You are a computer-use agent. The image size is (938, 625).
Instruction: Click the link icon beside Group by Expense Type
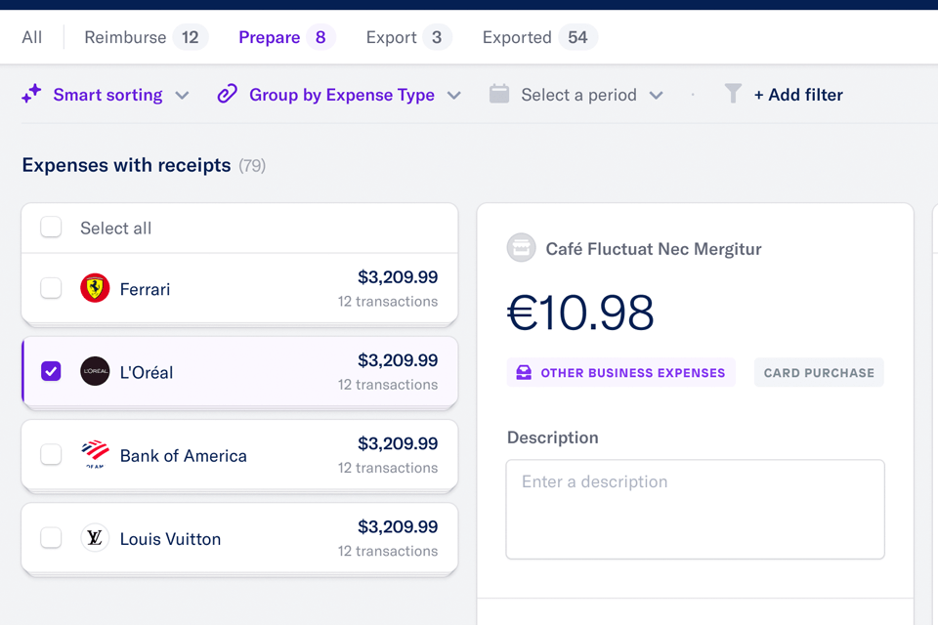(228, 94)
